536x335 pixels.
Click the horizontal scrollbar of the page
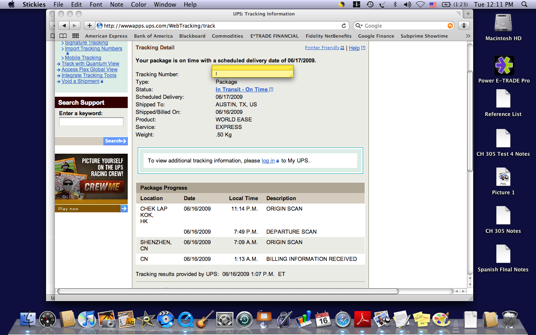(x=228, y=291)
